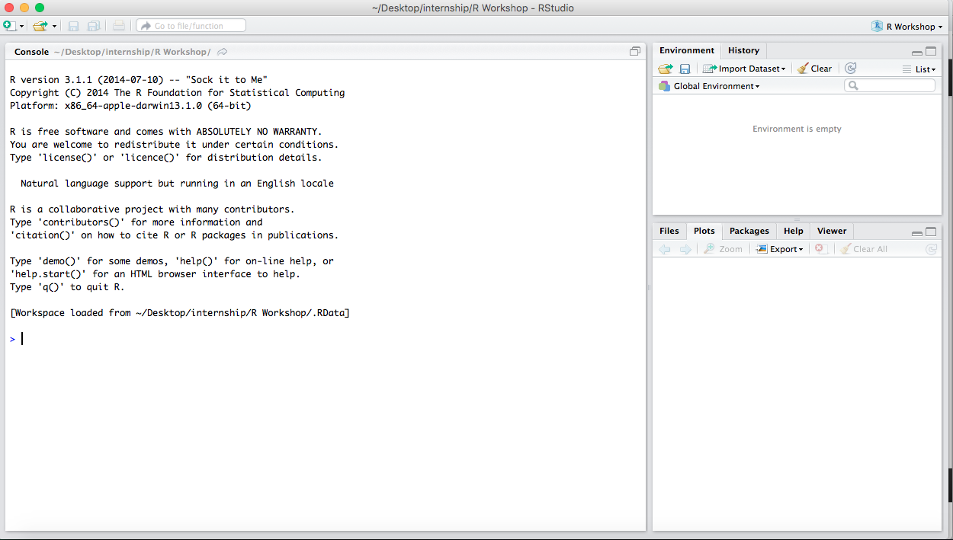Open the List view dropdown
This screenshot has height=540, width=953.
pyautogui.click(x=919, y=69)
